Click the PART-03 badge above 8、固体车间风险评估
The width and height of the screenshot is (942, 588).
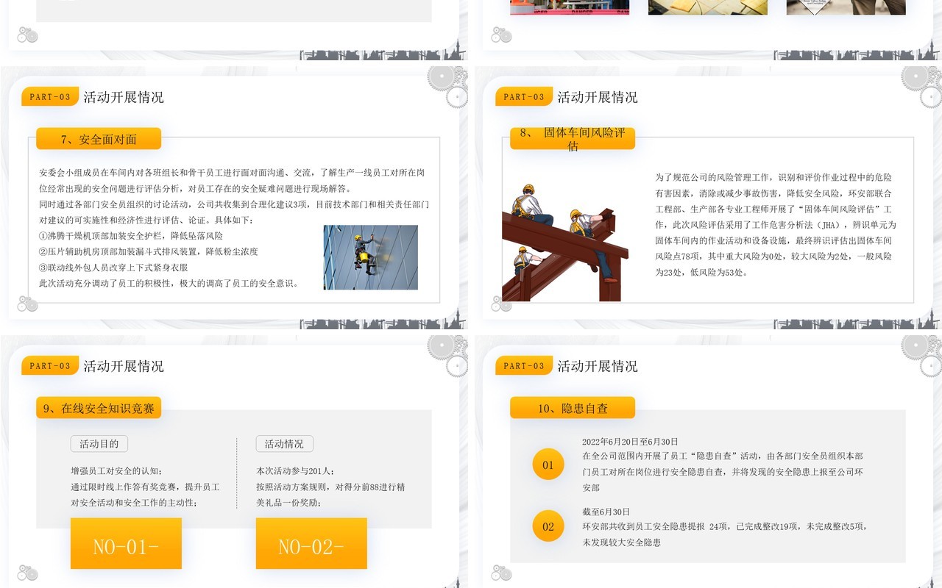point(524,97)
